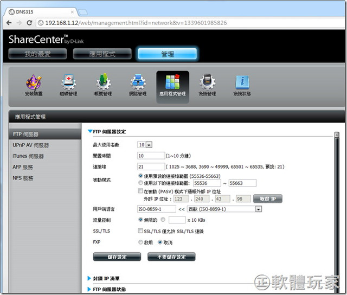Viewport: 347px width, 295px height.
Task: Click 儲存設定 (Save Settings) button
Action: [x=117, y=256]
